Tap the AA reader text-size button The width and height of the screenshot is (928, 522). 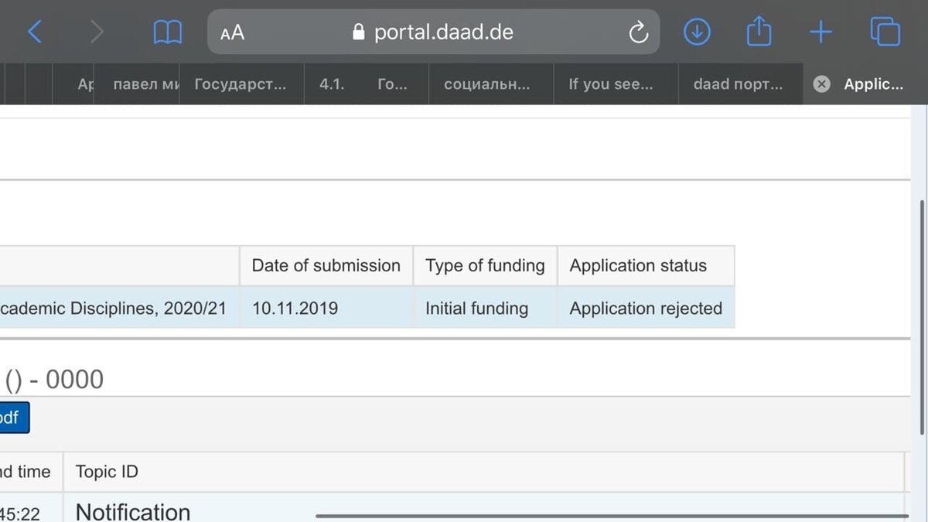tap(232, 32)
